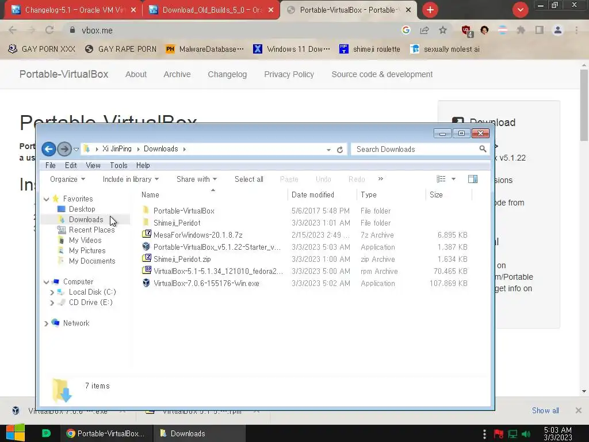The width and height of the screenshot is (589, 442).
Task: Toggle Chrome side panel icon
Action: click(x=540, y=30)
